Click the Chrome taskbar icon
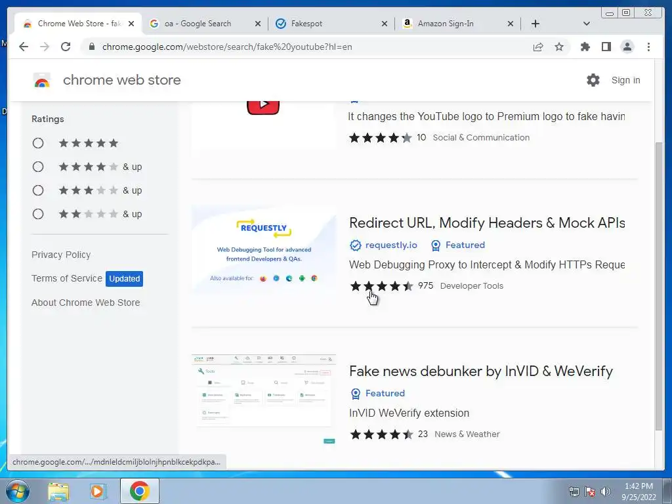The image size is (672, 504). 139,491
